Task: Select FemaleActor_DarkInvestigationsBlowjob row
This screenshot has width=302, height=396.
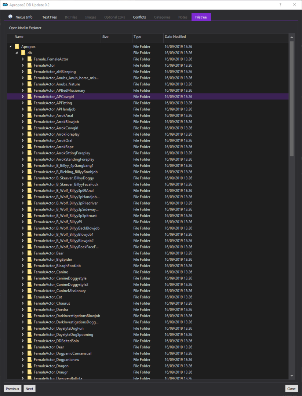Action: point(148,316)
